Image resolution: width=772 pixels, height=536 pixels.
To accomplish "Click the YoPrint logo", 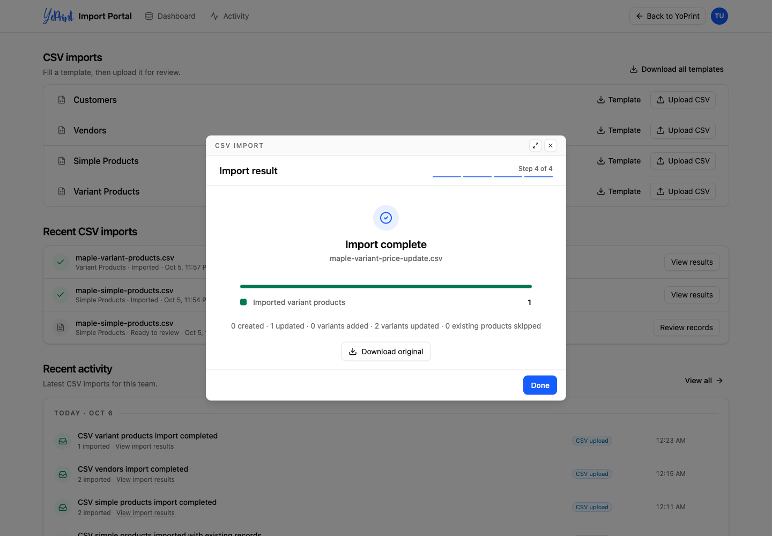I will point(58,16).
